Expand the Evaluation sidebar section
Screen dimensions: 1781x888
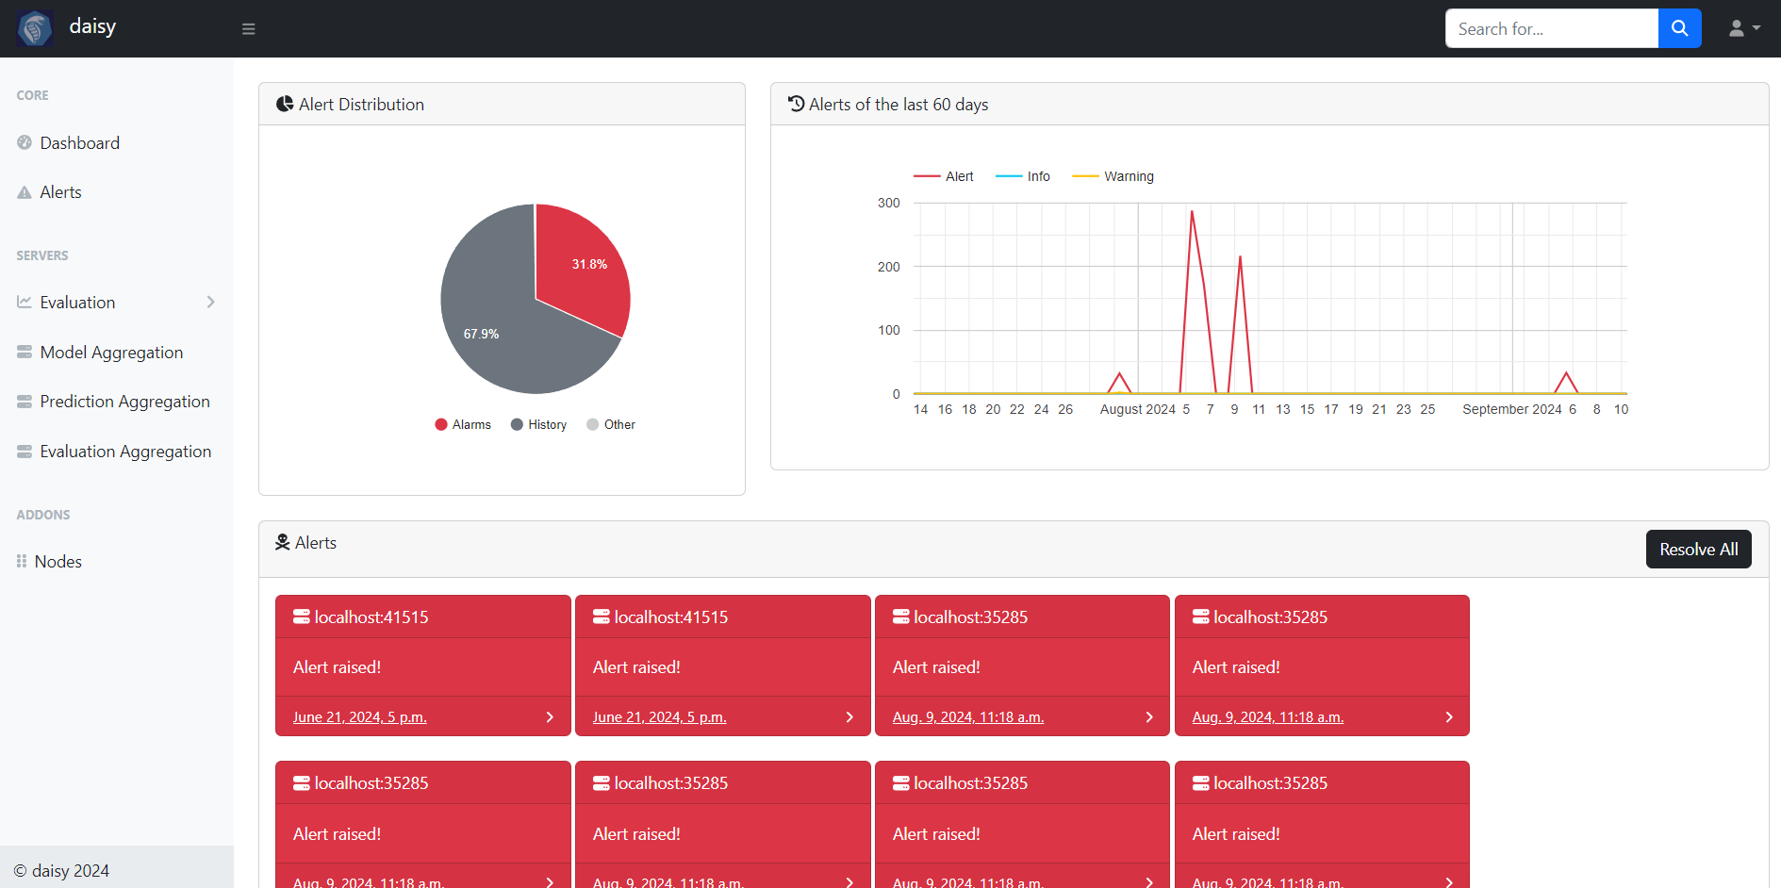click(210, 302)
